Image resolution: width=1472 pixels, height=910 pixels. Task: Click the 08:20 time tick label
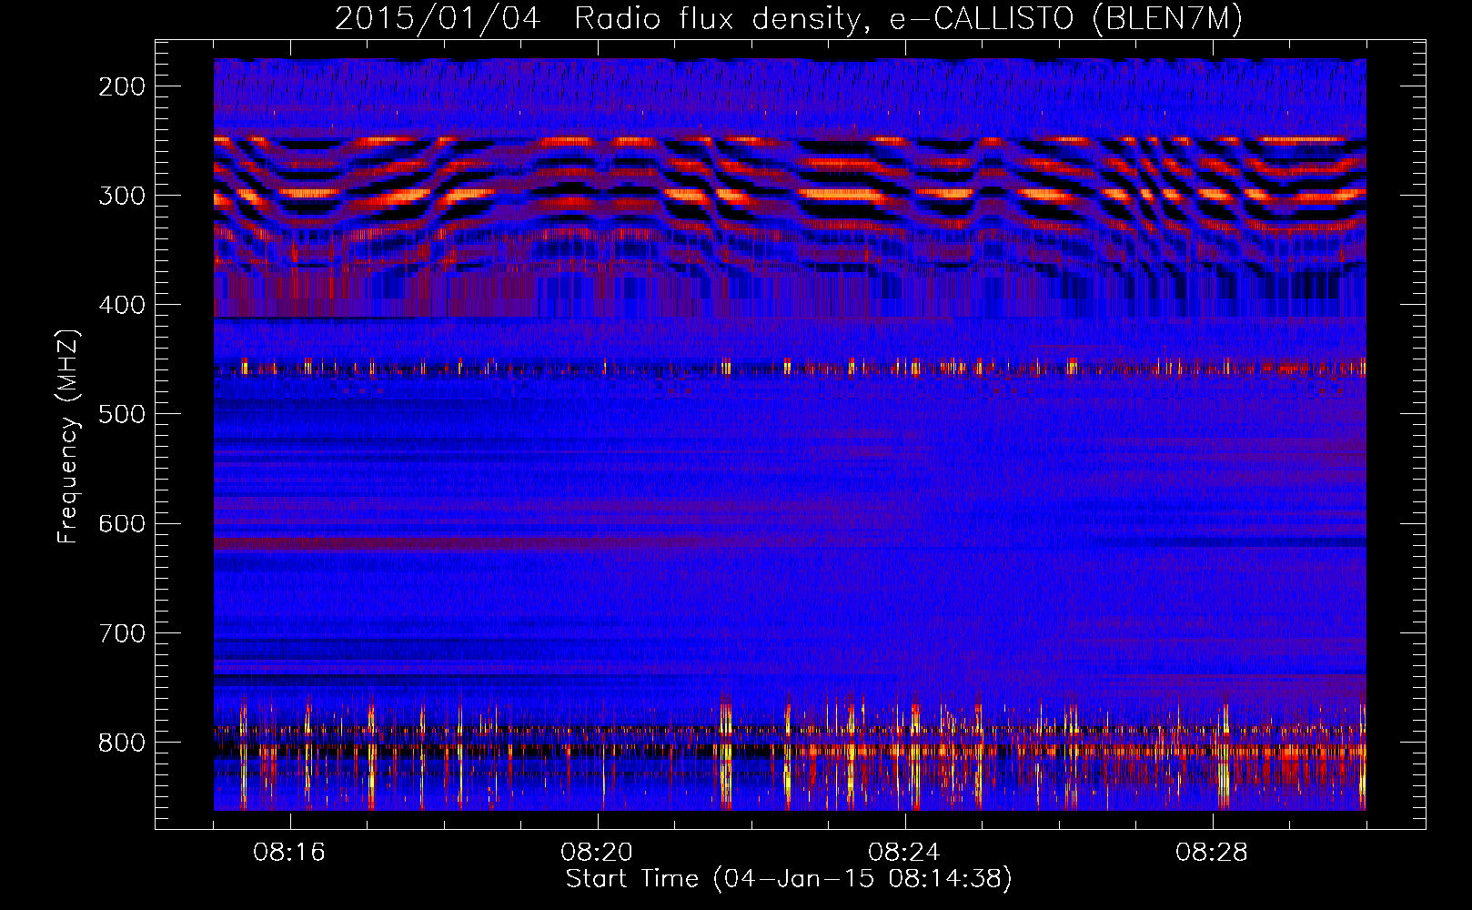[597, 853]
